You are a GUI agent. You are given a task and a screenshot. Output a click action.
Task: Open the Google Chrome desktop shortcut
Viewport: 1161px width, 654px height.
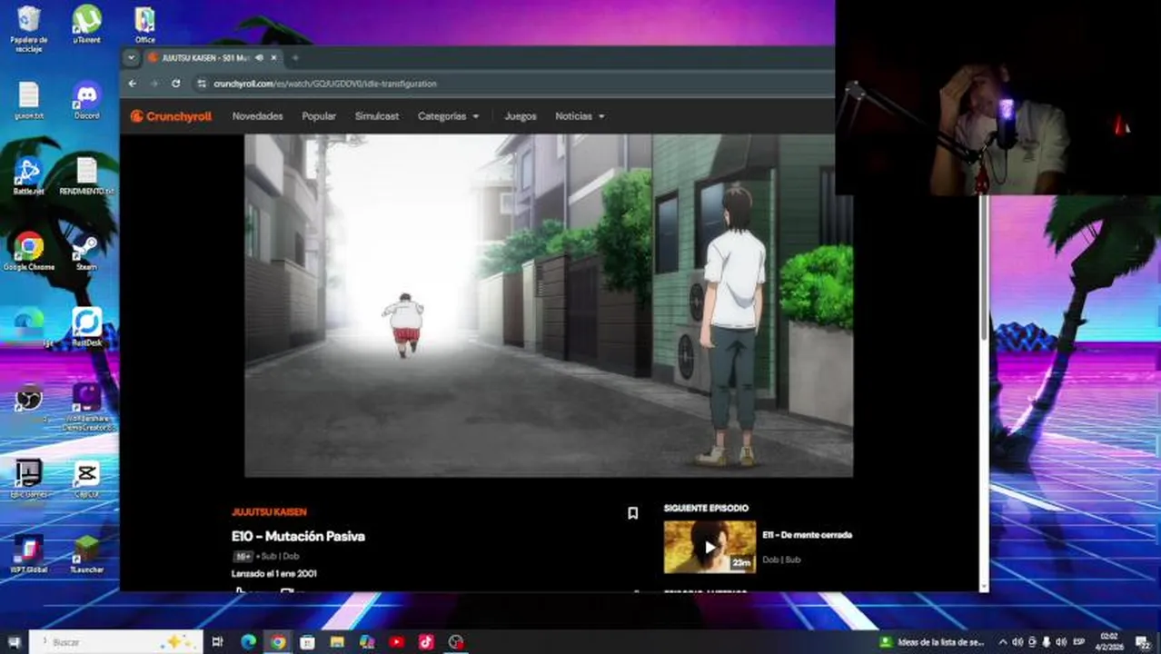(x=29, y=252)
